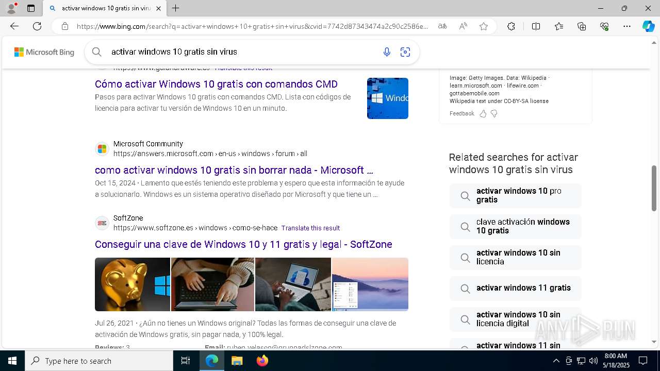Screen dimensions: 660x371
Task: Show hidden system tray icons
Action: [556, 361]
